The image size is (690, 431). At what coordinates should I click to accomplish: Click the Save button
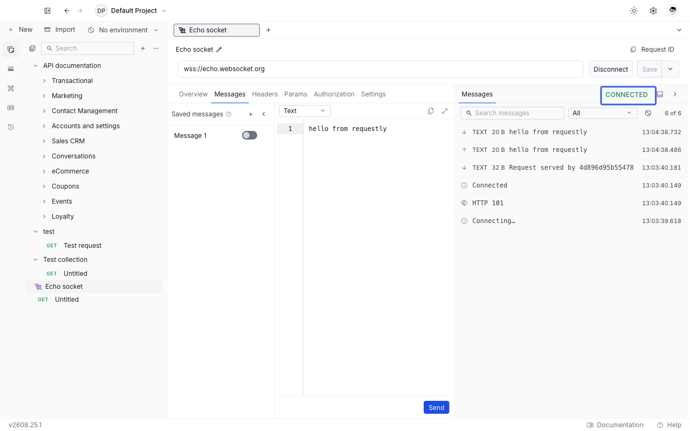[x=650, y=69]
